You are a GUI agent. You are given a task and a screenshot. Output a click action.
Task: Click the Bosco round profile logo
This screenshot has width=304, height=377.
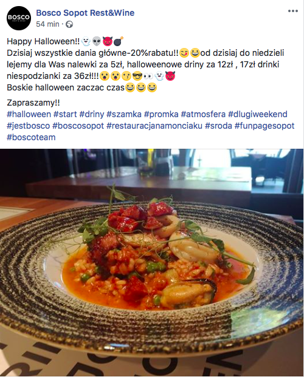tap(19, 18)
